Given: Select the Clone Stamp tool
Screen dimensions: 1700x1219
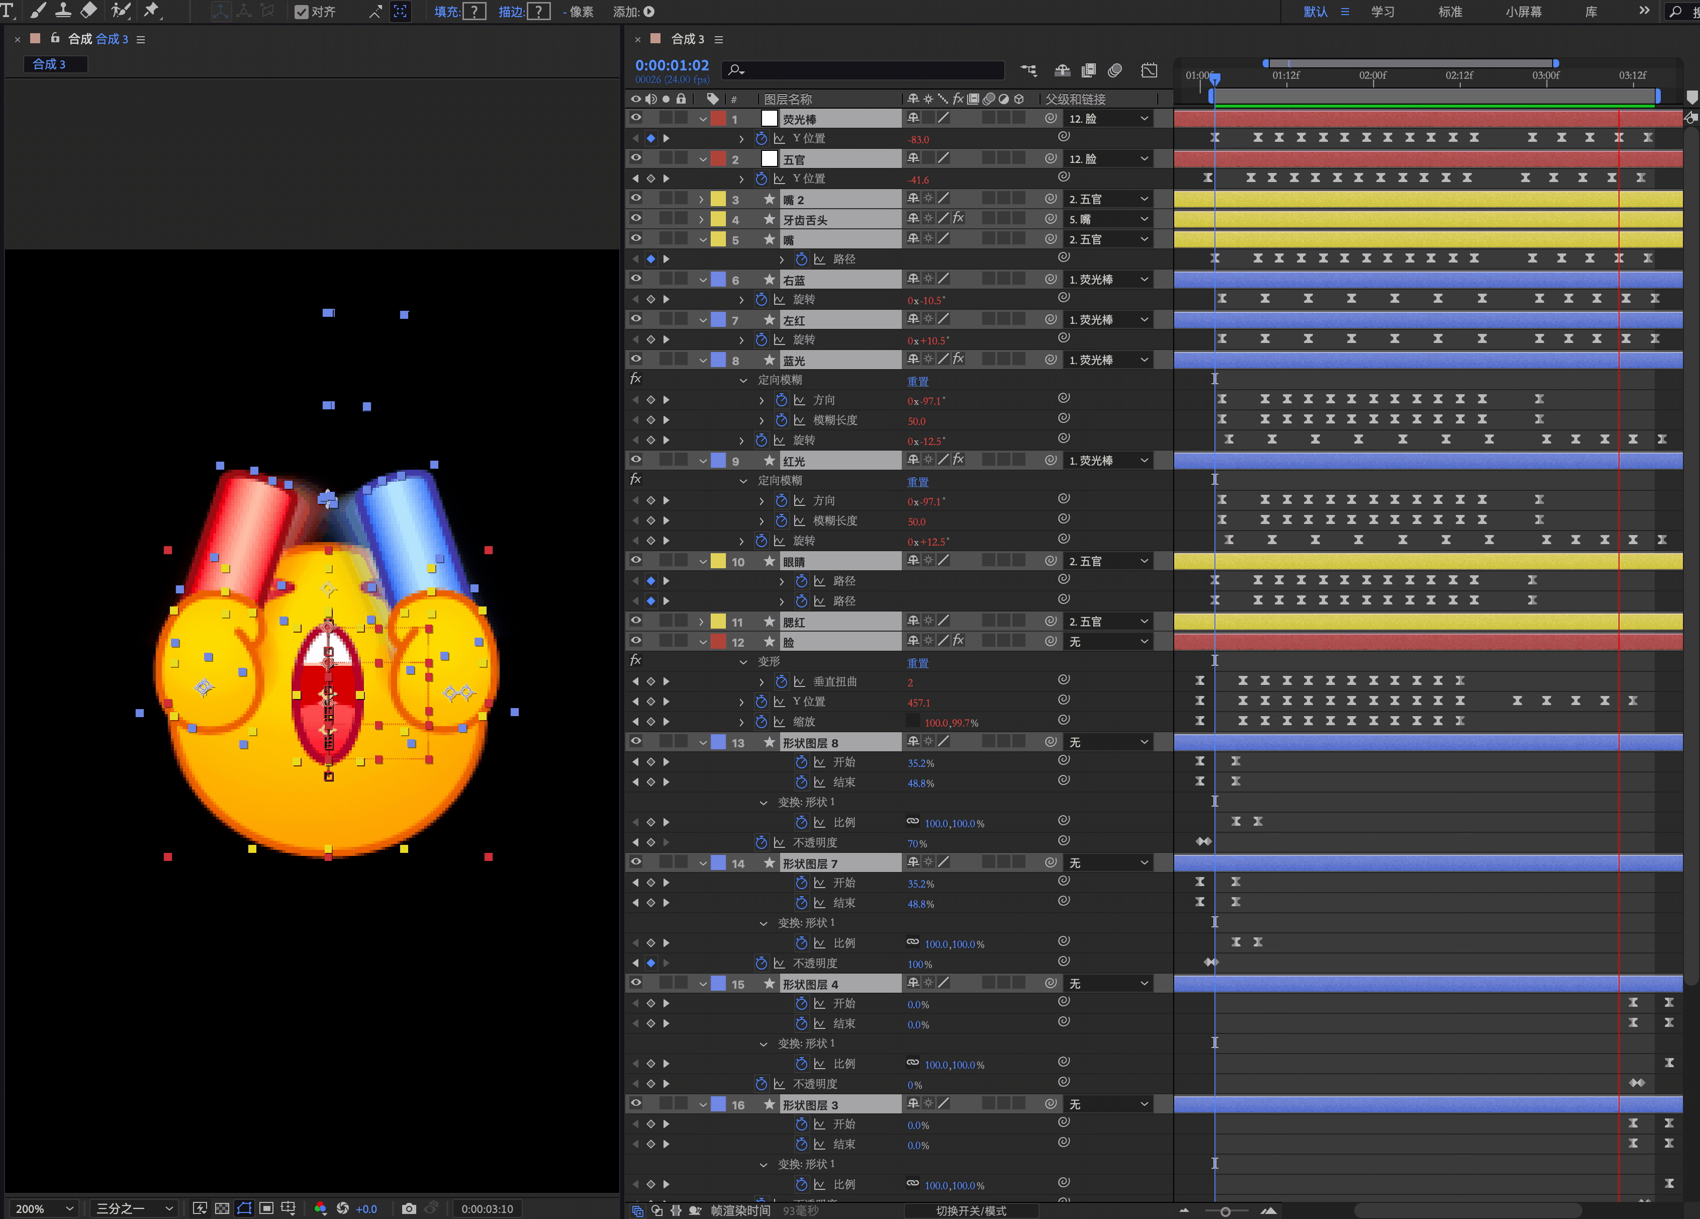Looking at the screenshot, I should point(63,11).
